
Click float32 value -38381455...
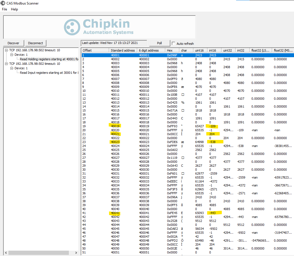[283, 146]
